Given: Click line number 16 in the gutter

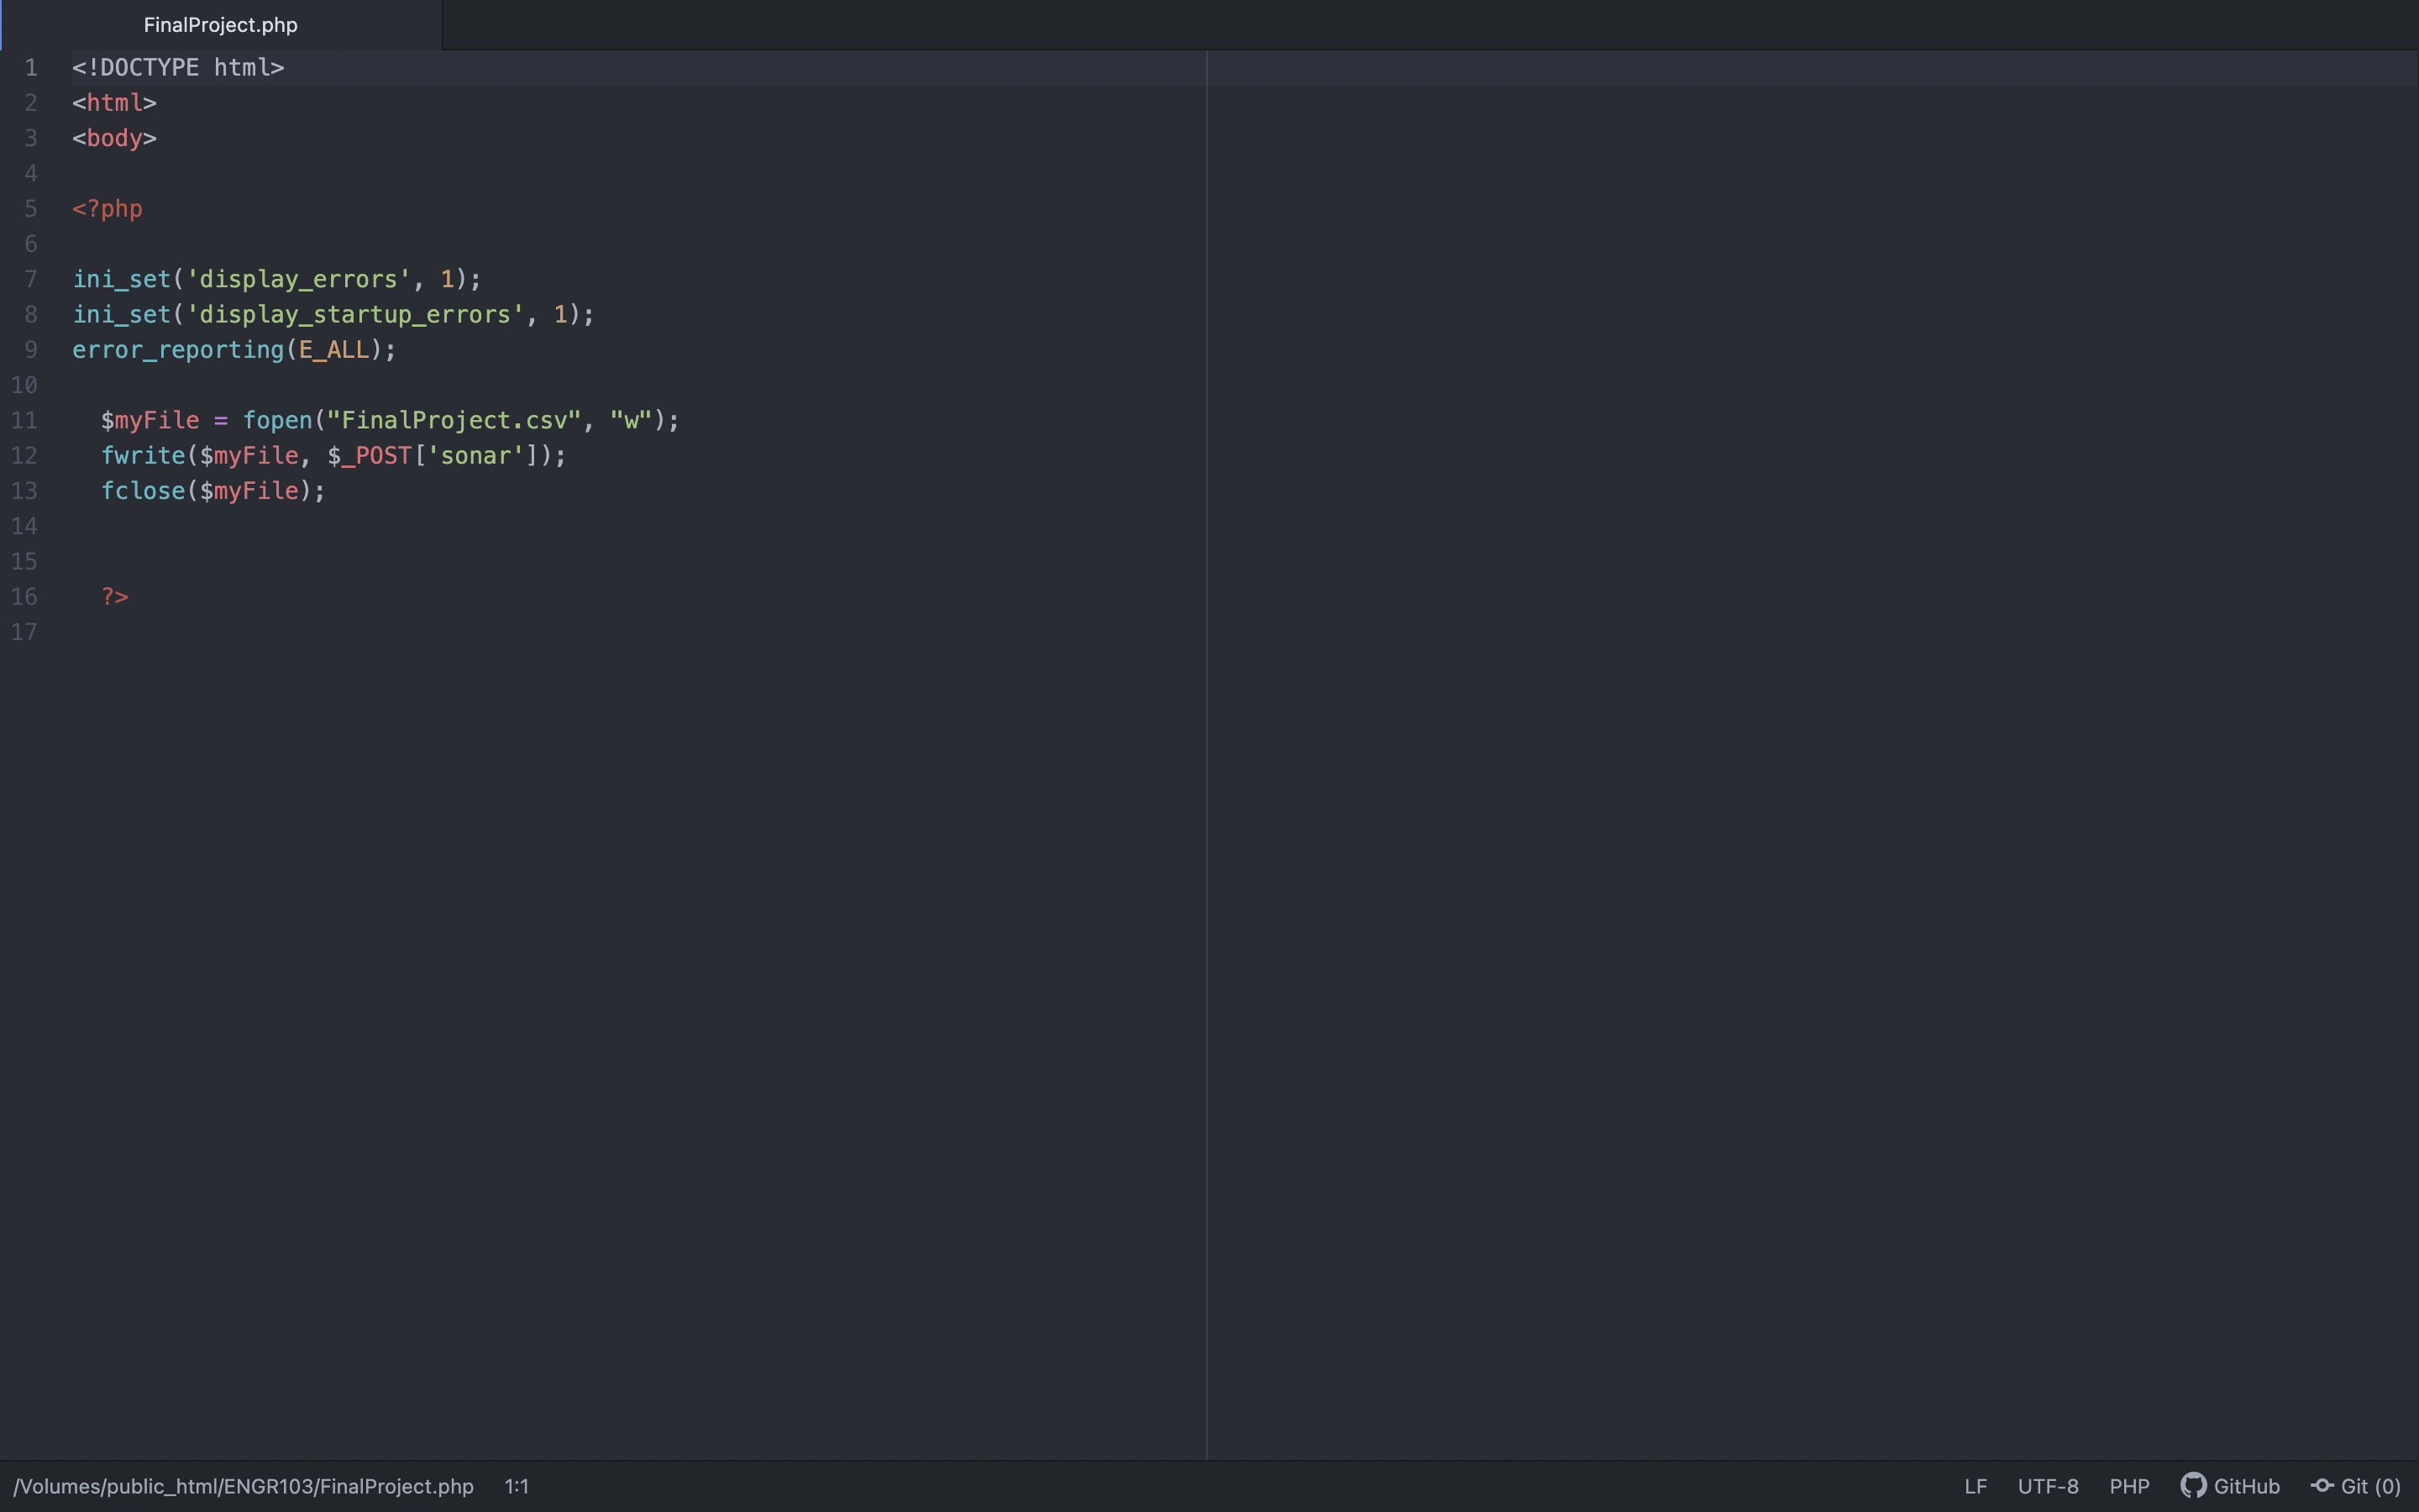Looking at the screenshot, I should tap(25, 596).
